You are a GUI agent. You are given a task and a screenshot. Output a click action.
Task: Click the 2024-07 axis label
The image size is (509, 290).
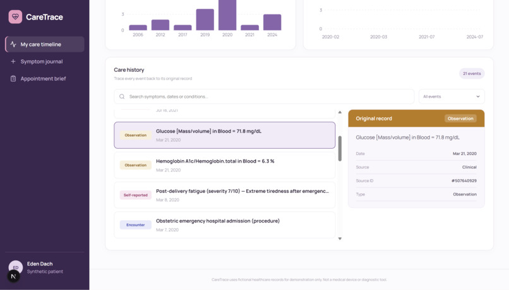(x=475, y=37)
